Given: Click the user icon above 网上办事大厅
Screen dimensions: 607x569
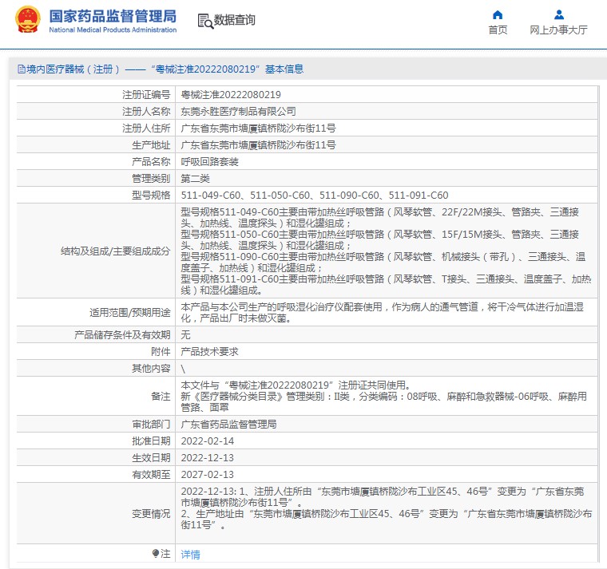Looking at the screenshot, I should click(558, 15).
